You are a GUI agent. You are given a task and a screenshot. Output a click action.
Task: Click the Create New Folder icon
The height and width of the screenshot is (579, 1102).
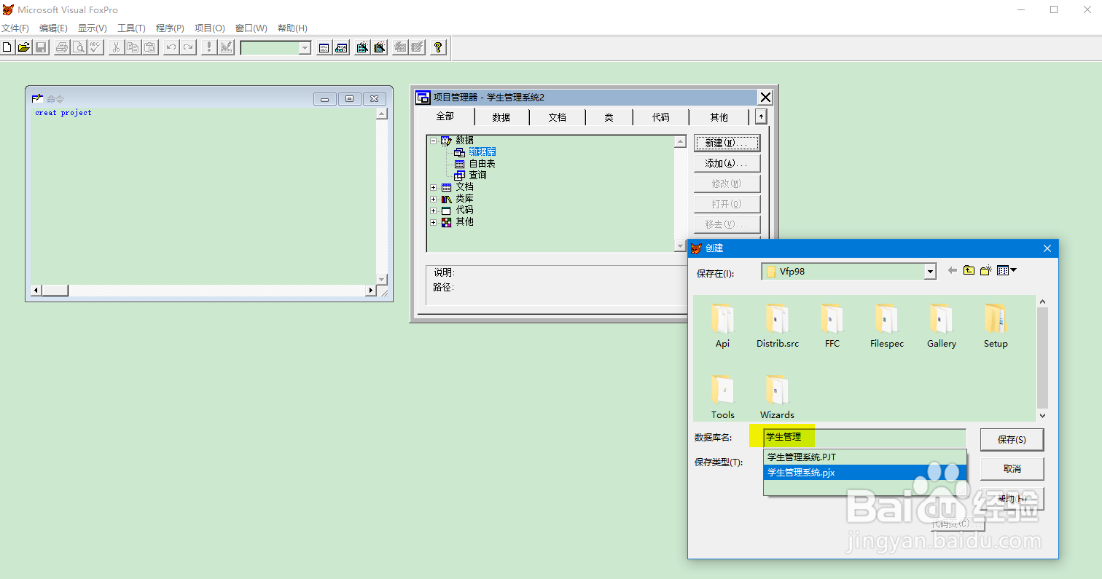[986, 270]
